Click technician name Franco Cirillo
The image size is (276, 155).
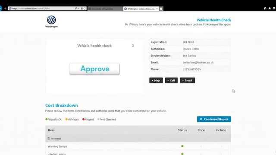191,49
